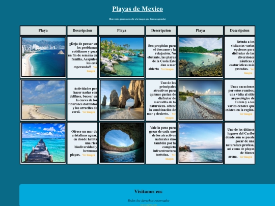Image resolution: width=275 pixels, height=206 pixels.
Task: Click 'Todos los derechos reservados' footer text
Action: (x=148, y=200)
